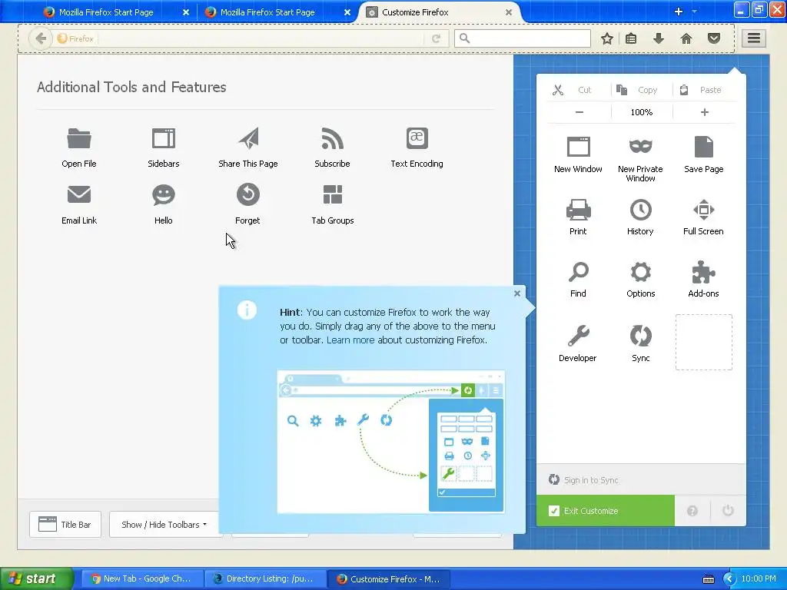The width and height of the screenshot is (787, 590).
Task: Open the list all tabs dropdown arrow
Action: [695, 11]
